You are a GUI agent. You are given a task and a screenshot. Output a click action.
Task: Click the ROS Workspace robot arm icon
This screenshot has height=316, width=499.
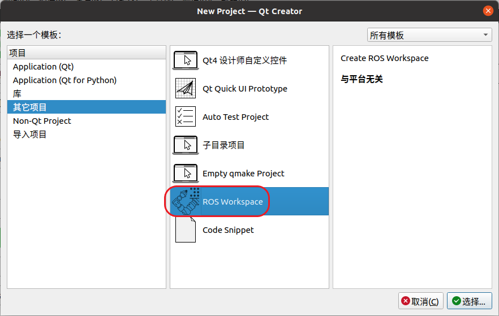point(186,202)
